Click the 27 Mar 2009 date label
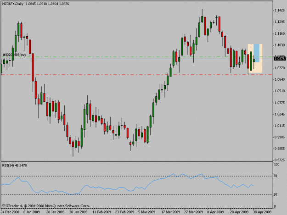 pyautogui.click(x=194, y=212)
